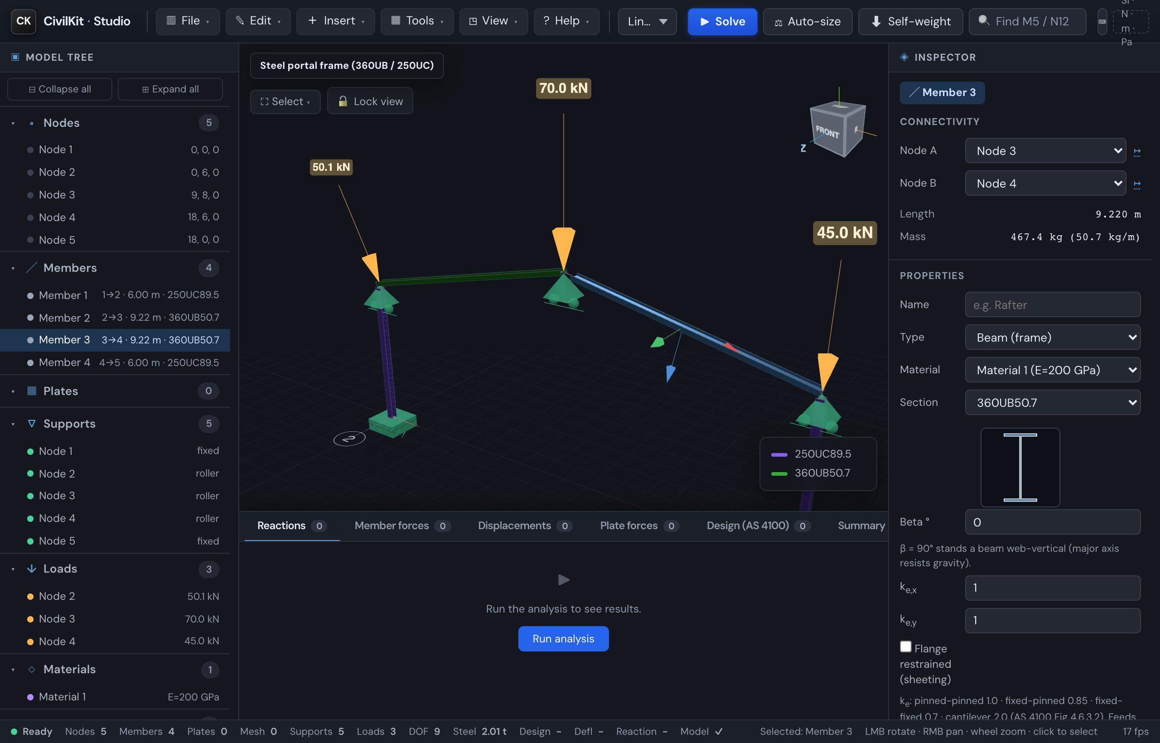Open the View menu

coord(493,21)
